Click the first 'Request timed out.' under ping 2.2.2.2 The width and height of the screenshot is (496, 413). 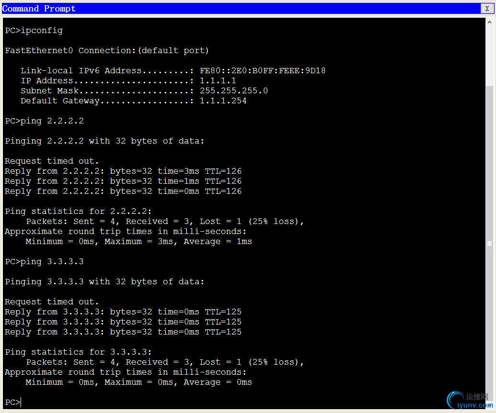52,161
